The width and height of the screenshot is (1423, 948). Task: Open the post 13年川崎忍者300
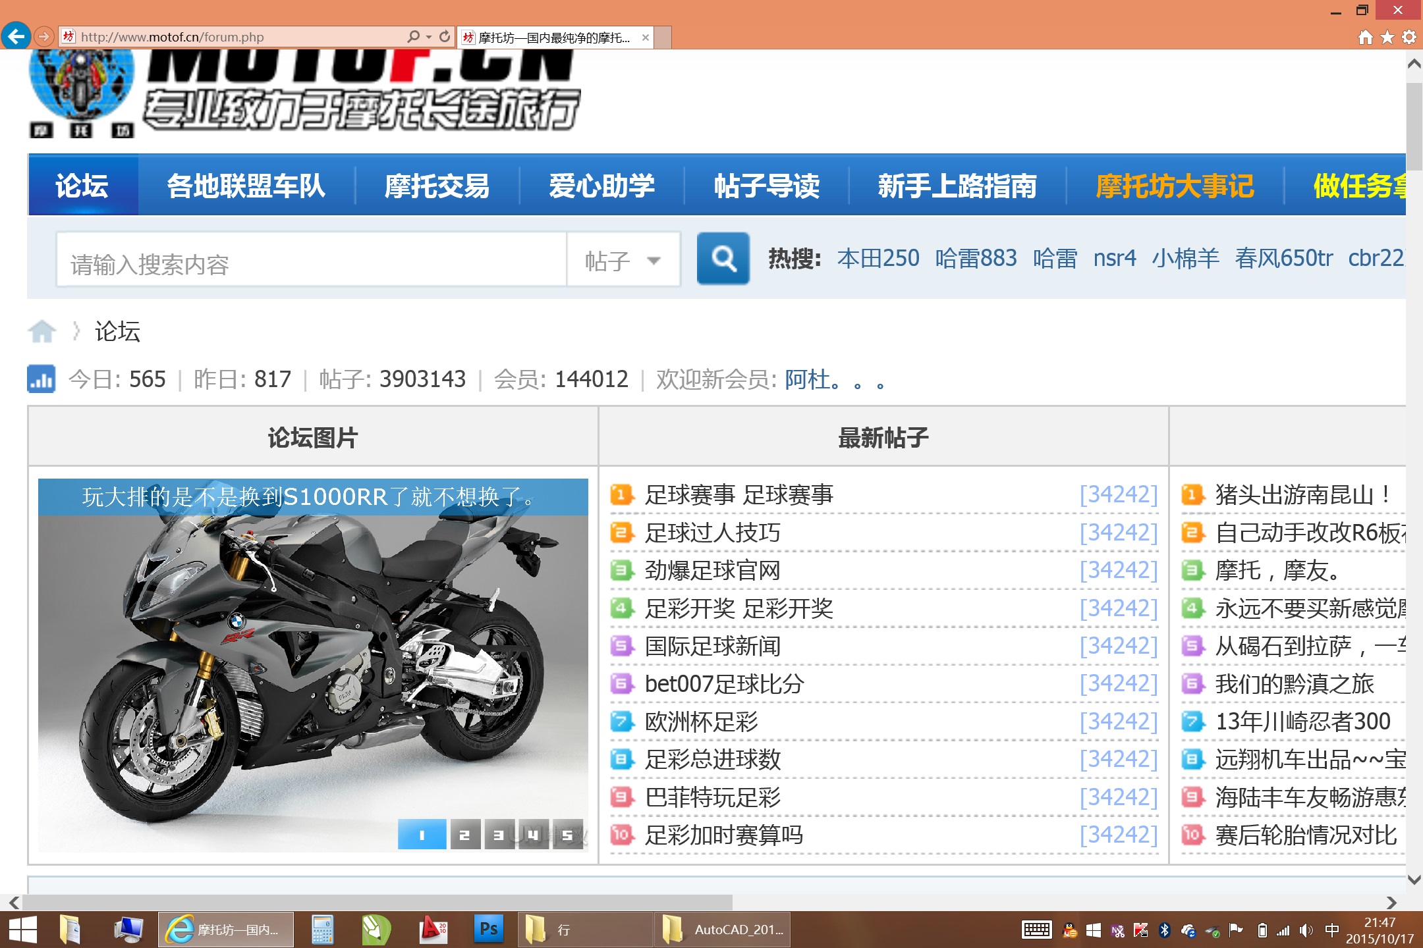click(x=1302, y=722)
